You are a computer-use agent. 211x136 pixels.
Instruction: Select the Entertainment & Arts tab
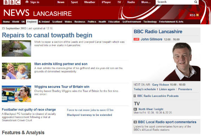pyautogui.click(x=171, y=22)
